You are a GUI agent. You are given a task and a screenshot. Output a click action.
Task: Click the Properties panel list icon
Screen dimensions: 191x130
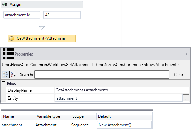[x=8, y=54]
